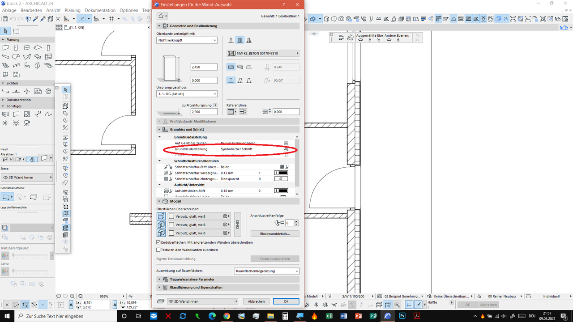
Task: Select the Window tool under Planung
Action: pyautogui.click(x=27, y=48)
